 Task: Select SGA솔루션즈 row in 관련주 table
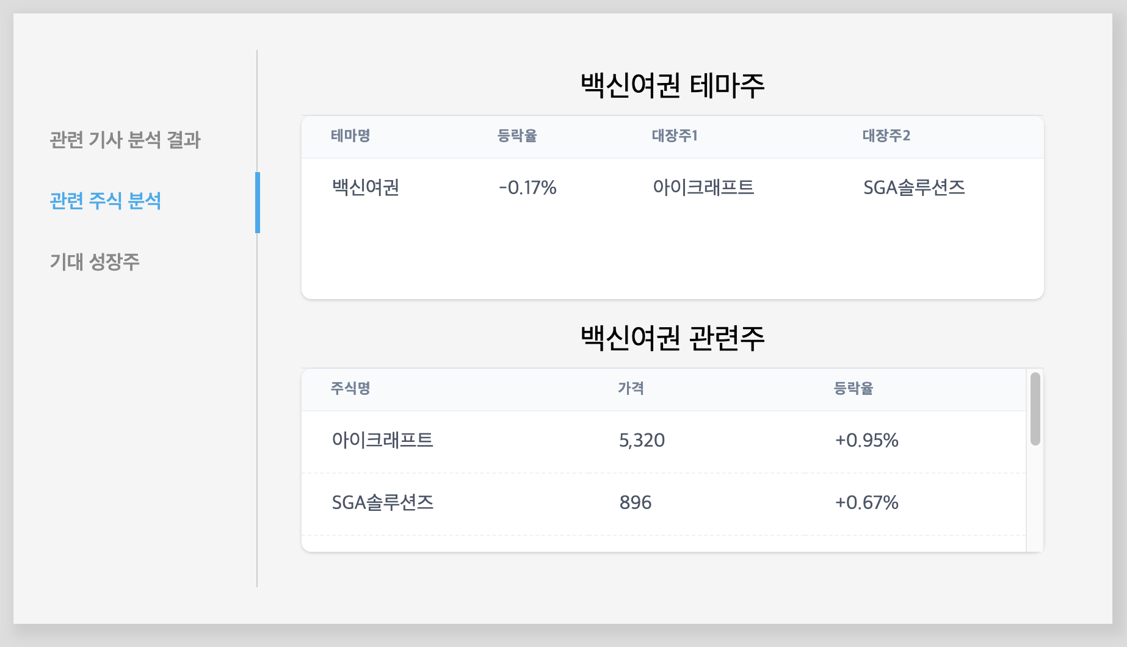pos(381,503)
